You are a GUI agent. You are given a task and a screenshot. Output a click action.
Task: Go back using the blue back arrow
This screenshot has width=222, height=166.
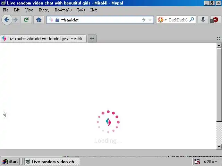coord(7,20)
